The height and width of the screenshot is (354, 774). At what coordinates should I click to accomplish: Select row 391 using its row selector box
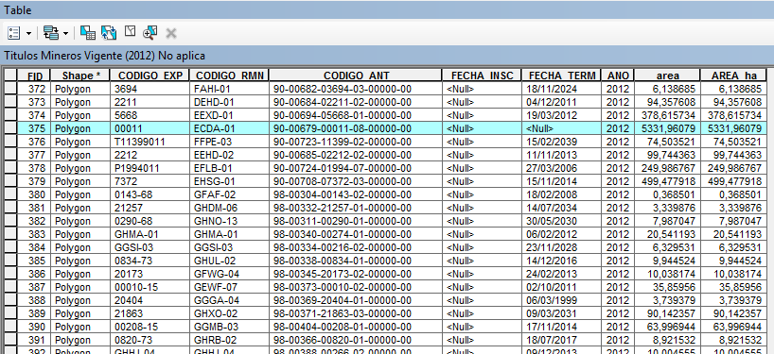(x=10, y=340)
